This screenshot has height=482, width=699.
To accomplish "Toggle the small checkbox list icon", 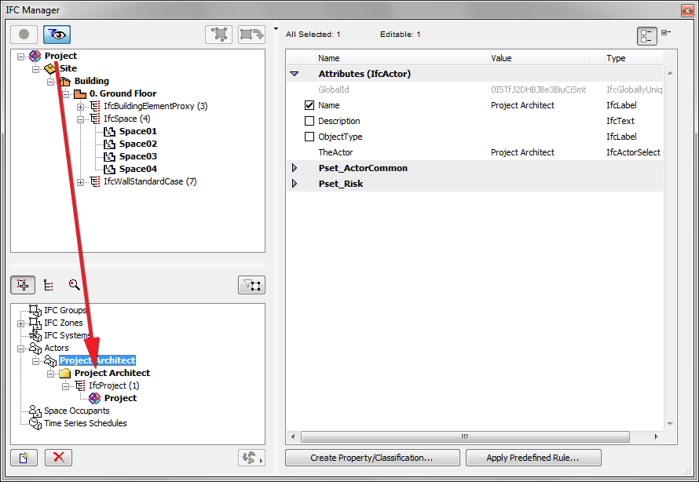I will [667, 32].
